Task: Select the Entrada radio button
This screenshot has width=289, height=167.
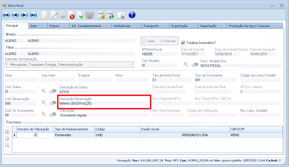Action: click(x=162, y=41)
